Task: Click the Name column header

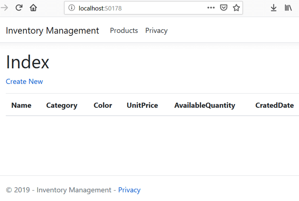Action: coord(21,105)
